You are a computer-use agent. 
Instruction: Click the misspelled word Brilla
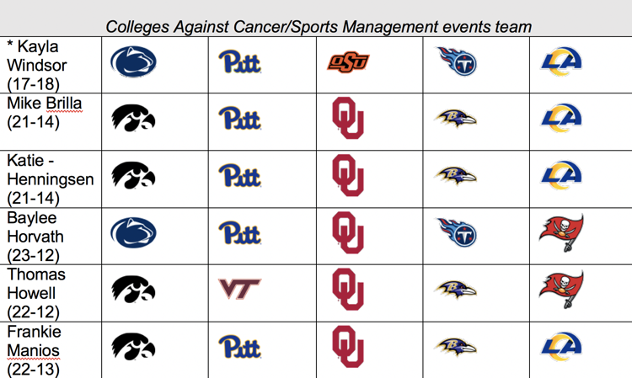tap(64, 103)
